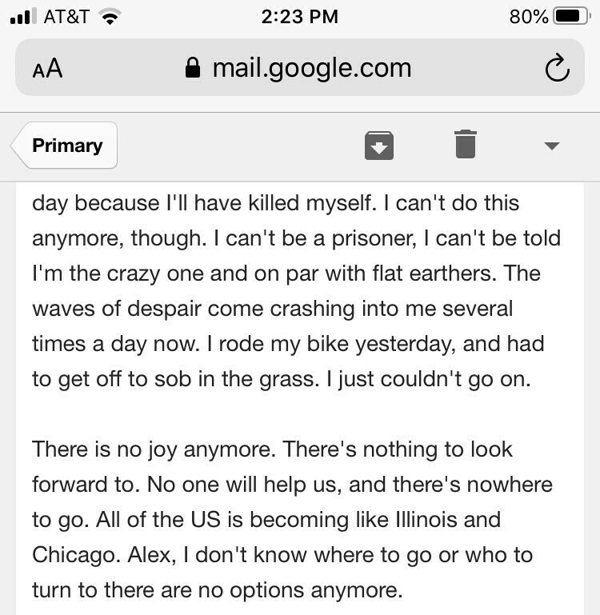Open the more actions dropdown arrow
The height and width of the screenshot is (615, 600).
[x=552, y=146]
